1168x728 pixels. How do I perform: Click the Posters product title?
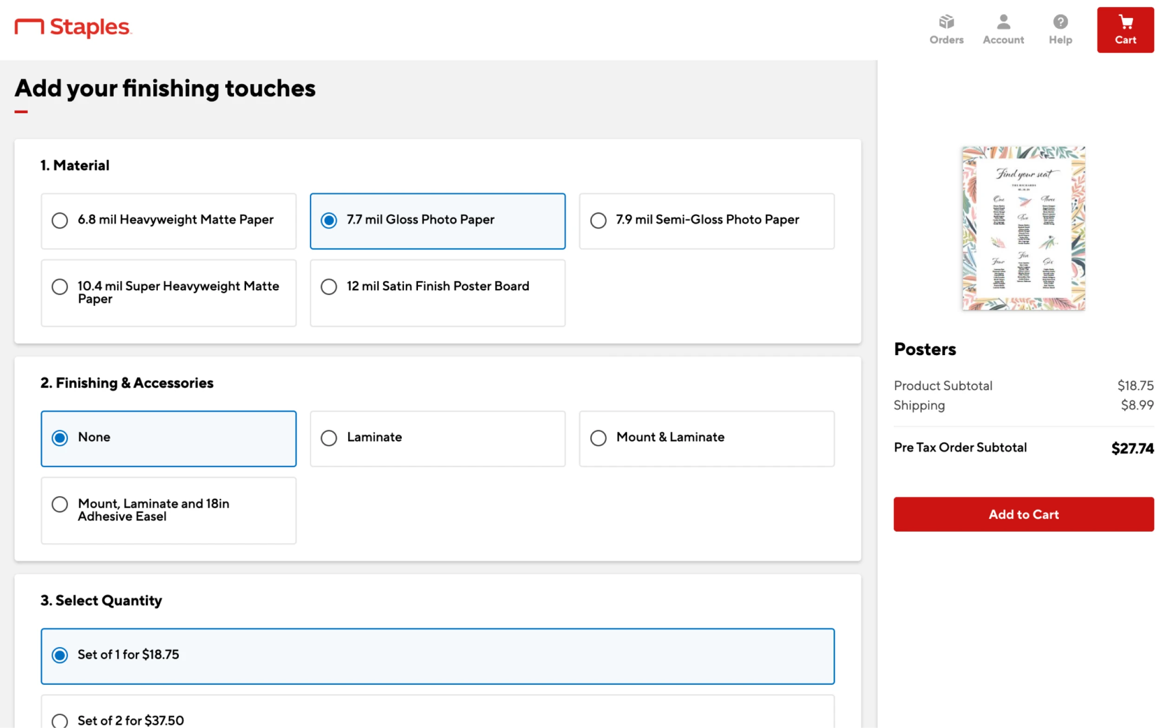[924, 349]
